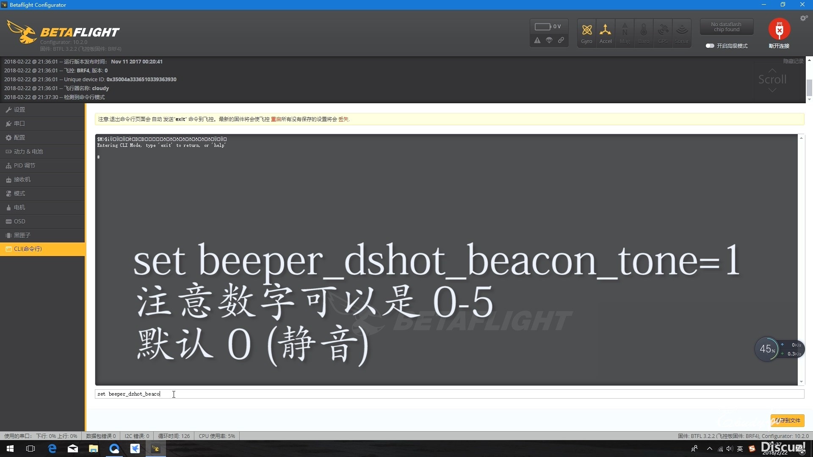
Task: Click the link status icon
Action: tap(561, 40)
